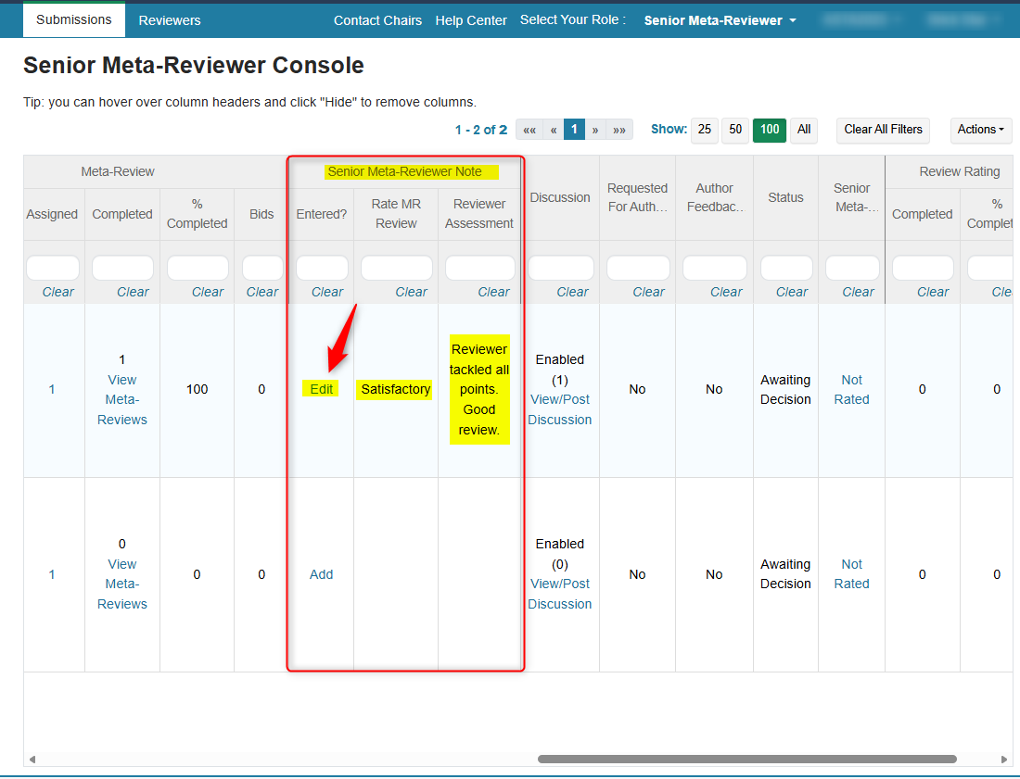Jump to last page using double-right arrow
1020x779 pixels.
[619, 130]
